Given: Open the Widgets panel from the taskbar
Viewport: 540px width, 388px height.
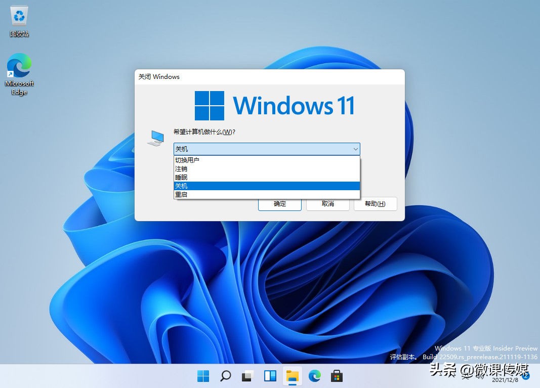Looking at the screenshot, I should tap(270, 376).
